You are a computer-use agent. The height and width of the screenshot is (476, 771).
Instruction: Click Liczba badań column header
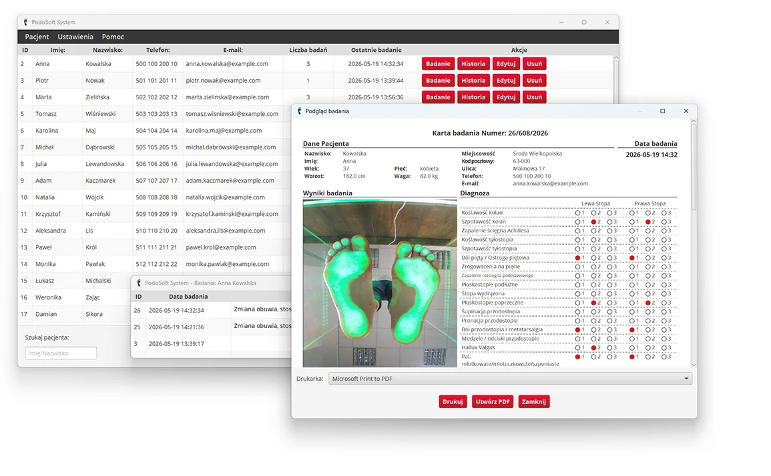(x=308, y=50)
